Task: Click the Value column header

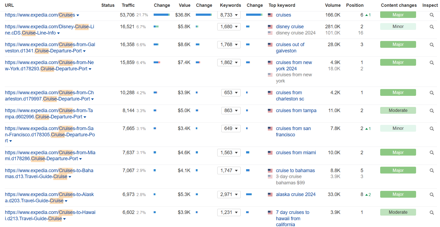Action: [x=185, y=5]
